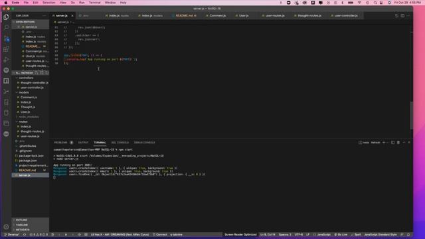Open the feedback icon in status bar
425x239 pixels.
[x=402, y=234]
